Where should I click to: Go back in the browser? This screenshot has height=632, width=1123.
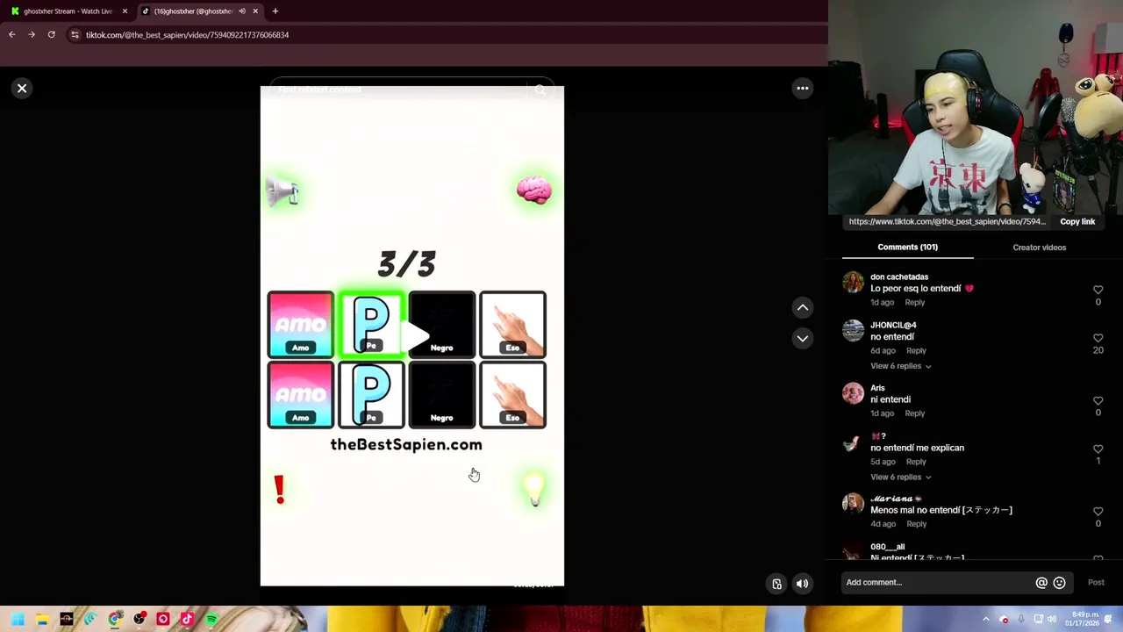pyautogui.click(x=11, y=35)
